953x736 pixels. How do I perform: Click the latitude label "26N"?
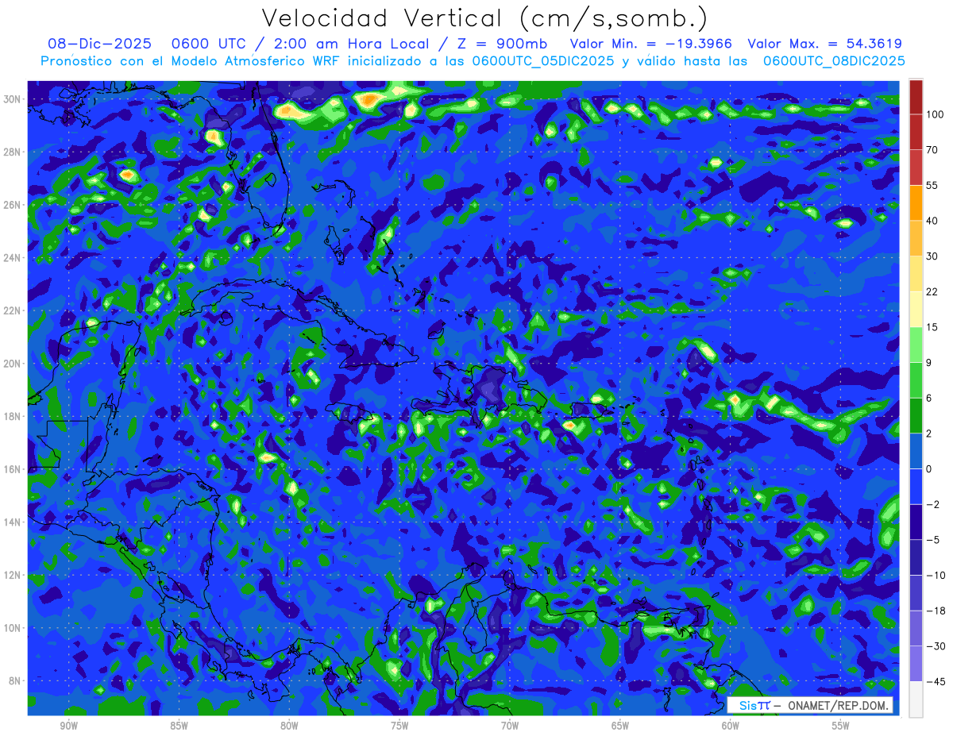pos(11,205)
